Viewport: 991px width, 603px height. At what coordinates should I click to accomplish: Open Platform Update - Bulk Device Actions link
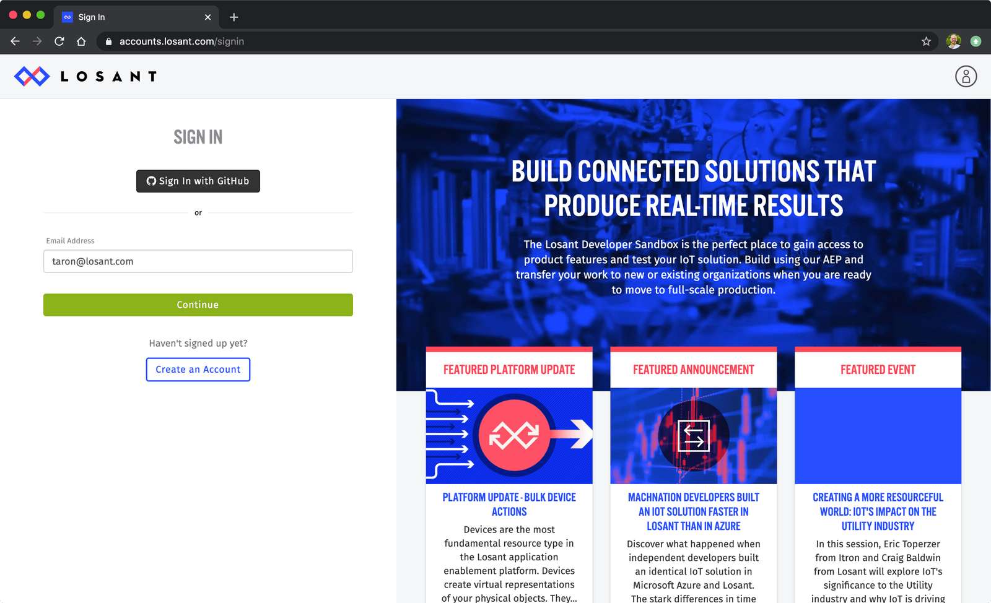coord(509,505)
